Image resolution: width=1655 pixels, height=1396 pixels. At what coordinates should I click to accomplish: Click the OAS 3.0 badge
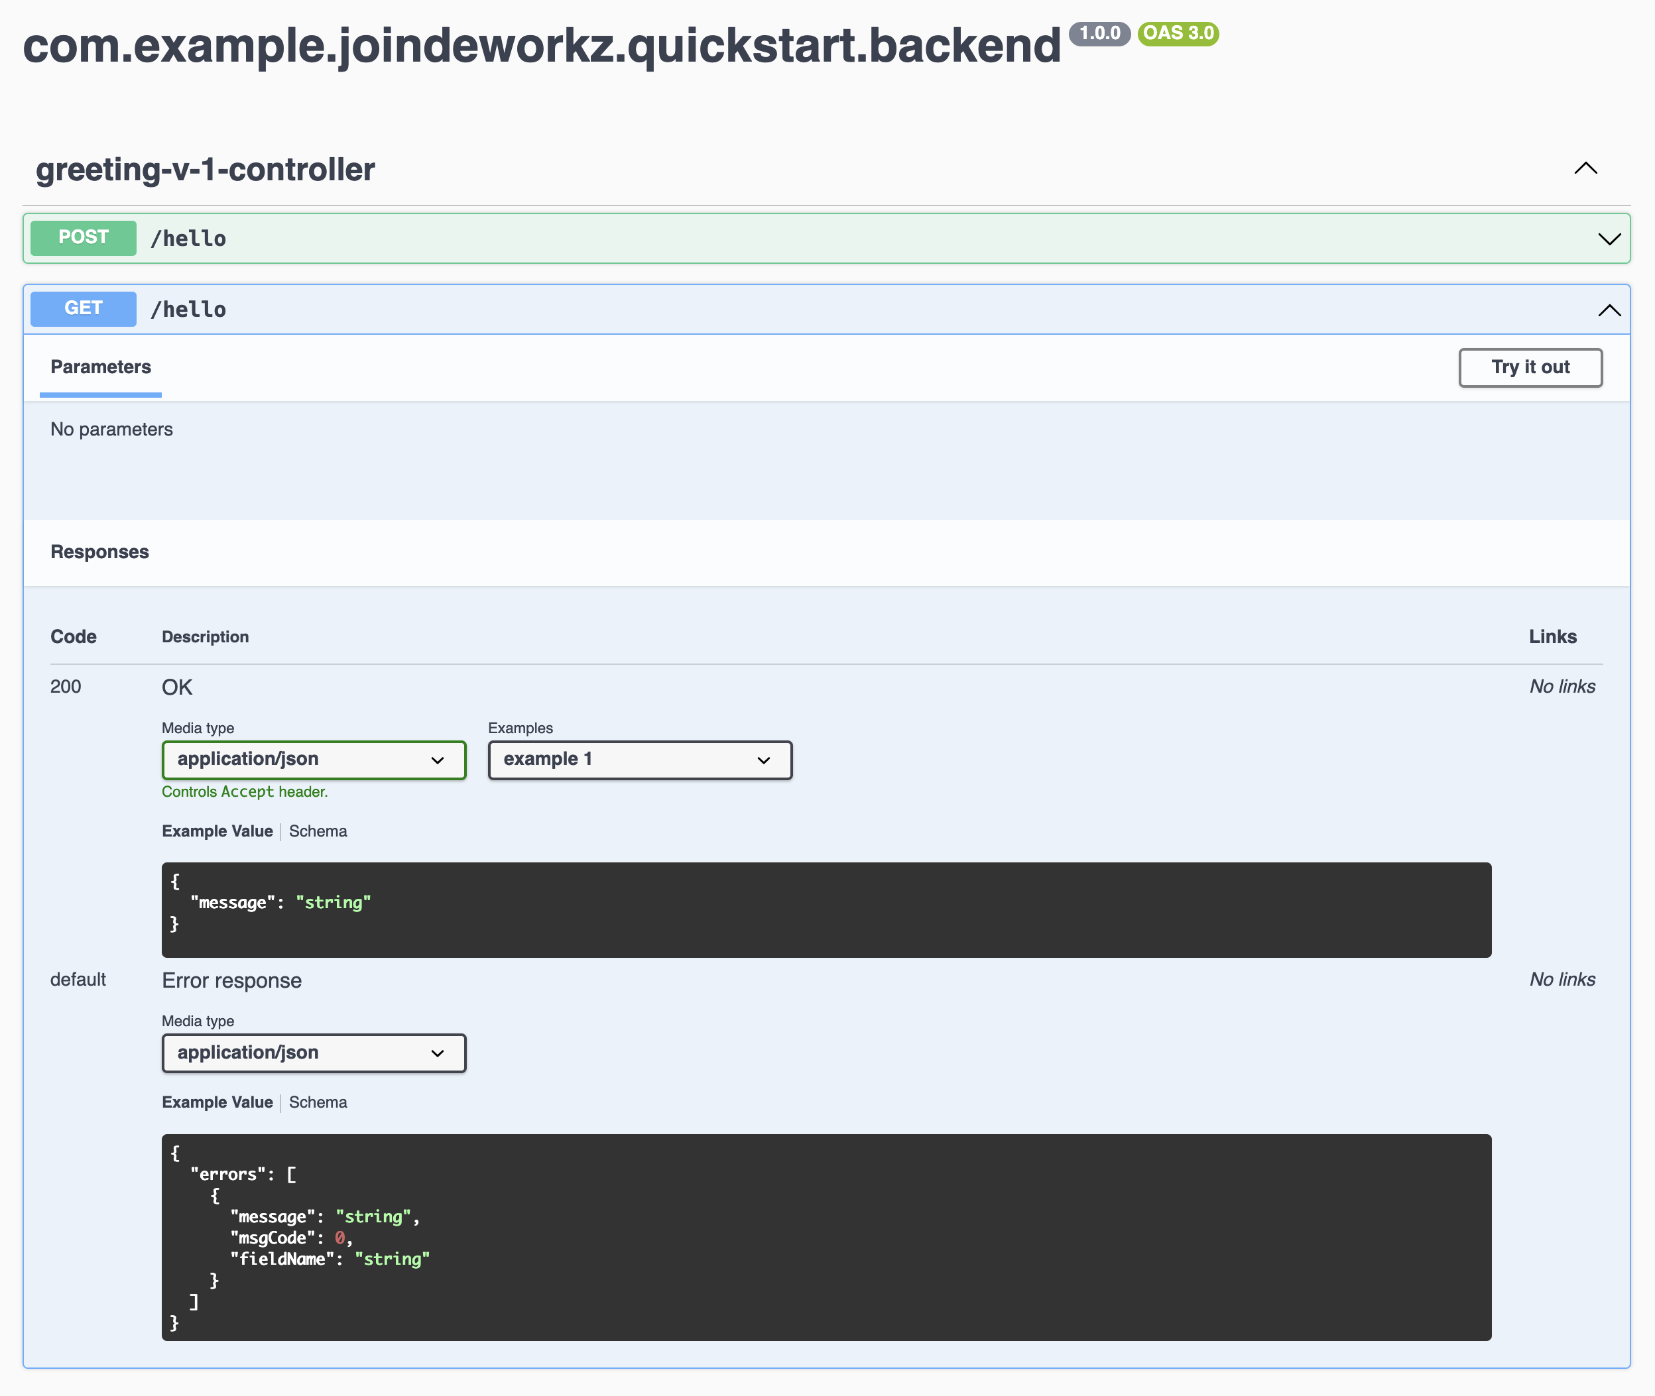pyautogui.click(x=1178, y=34)
